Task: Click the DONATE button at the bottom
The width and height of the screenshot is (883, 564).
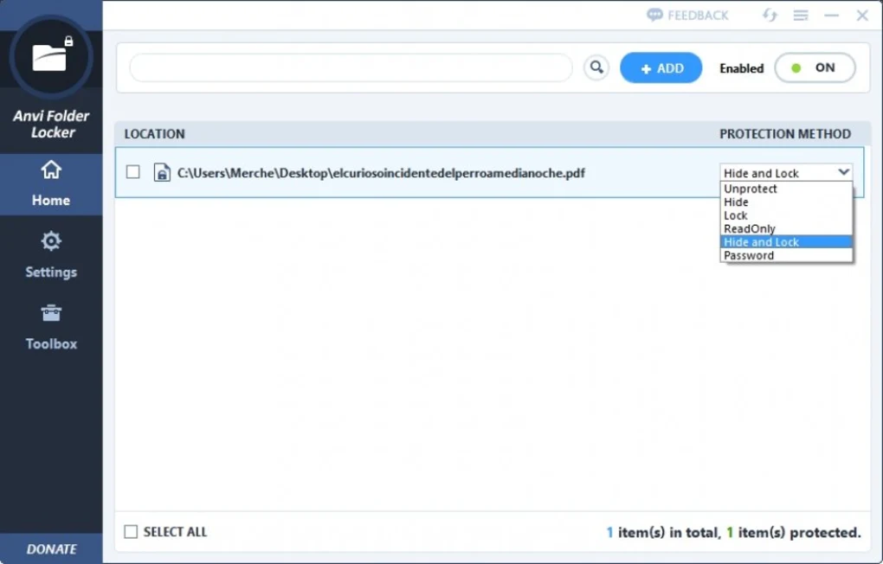Action: pyautogui.click(x=50, y=548)
